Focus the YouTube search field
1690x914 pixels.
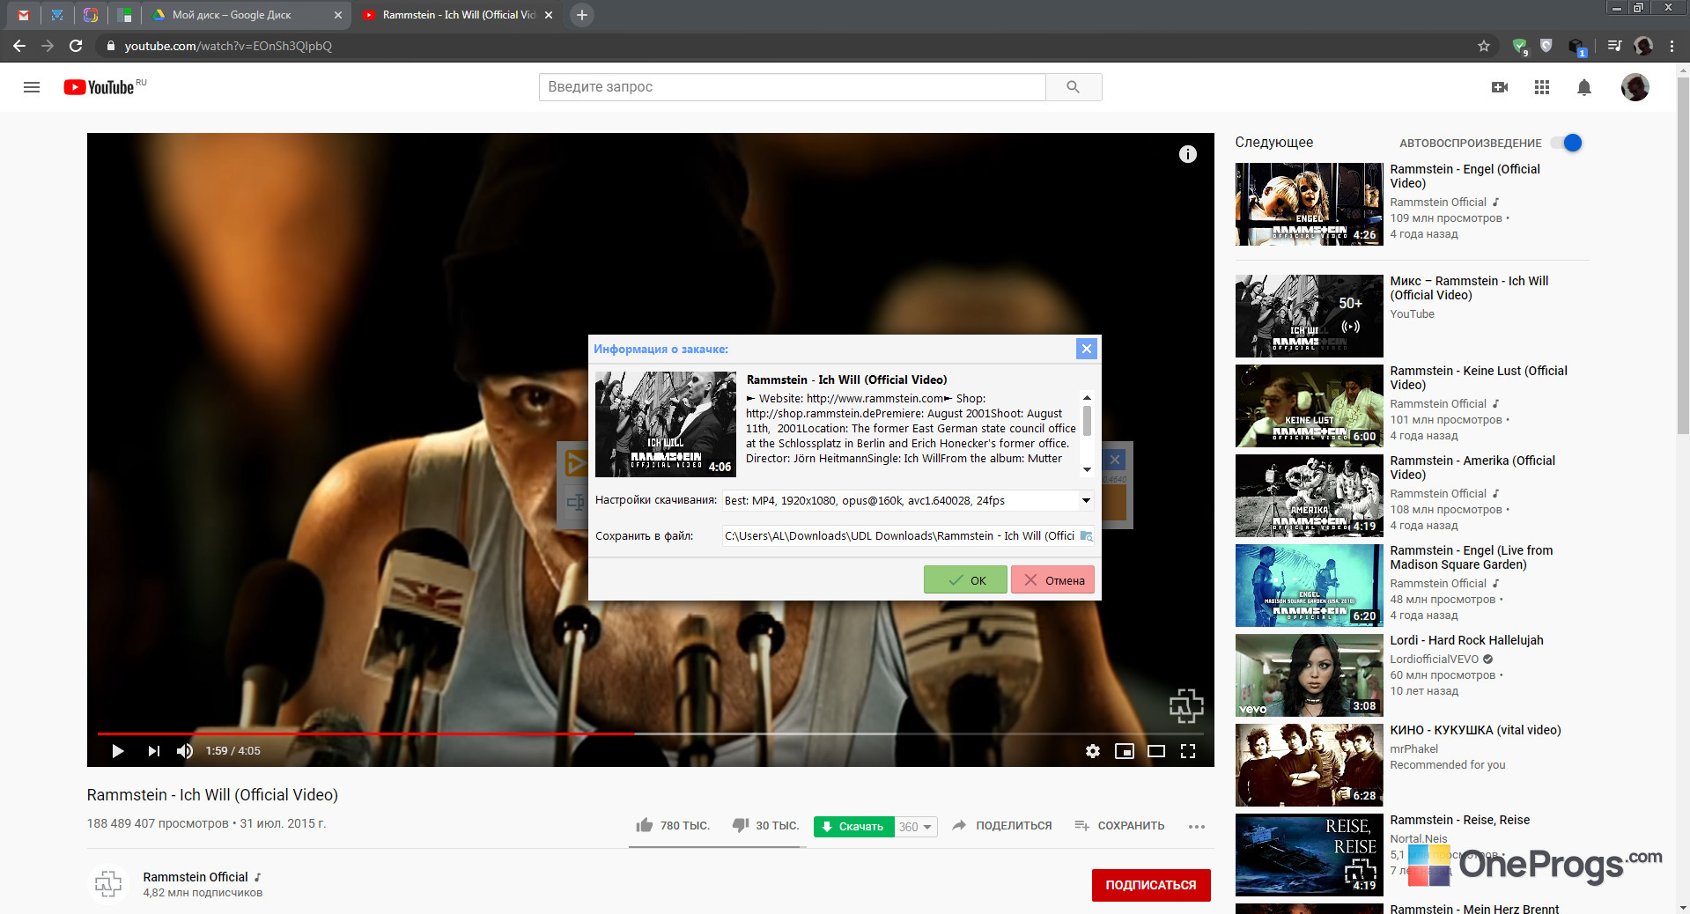(x=793, y=87)
